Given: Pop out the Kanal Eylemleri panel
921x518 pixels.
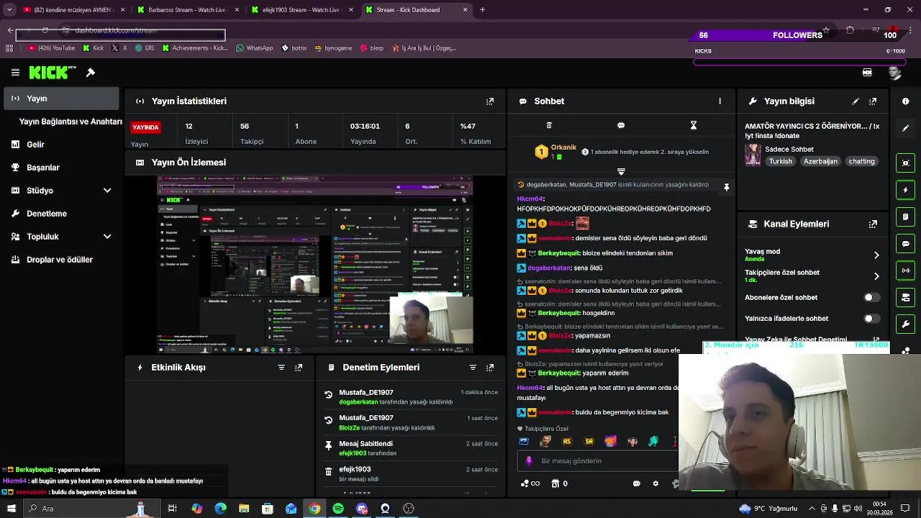Looking at the screenshot, I should [873, 224].
